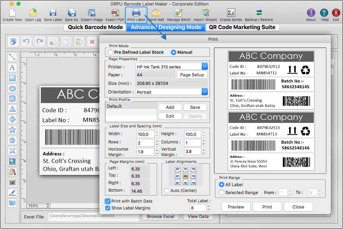Screen dimensions: 343x229
Task: Select Default print profile entry
Action: tap(131, 106)
